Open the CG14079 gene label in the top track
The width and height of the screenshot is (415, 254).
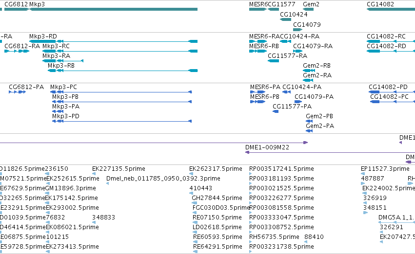tap(307, 25)
